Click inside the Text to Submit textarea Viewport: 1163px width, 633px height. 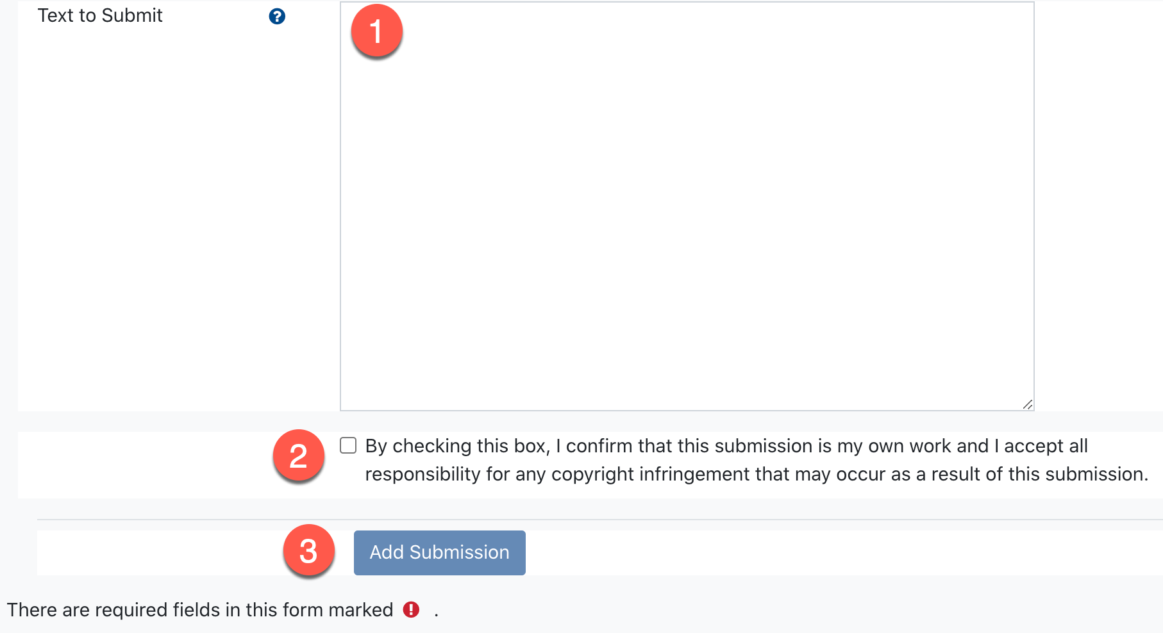pos(686,205)
